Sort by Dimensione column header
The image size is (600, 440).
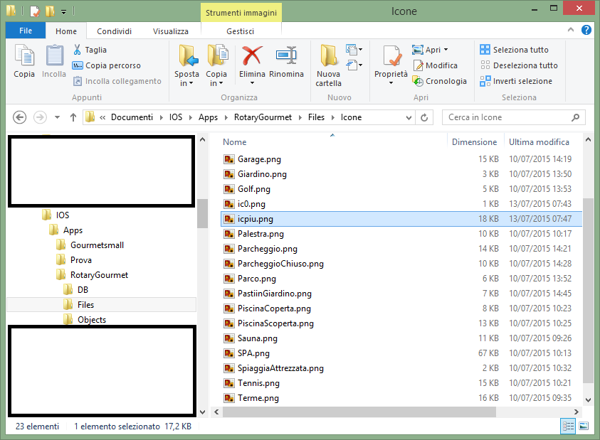[x=475, y=142]
